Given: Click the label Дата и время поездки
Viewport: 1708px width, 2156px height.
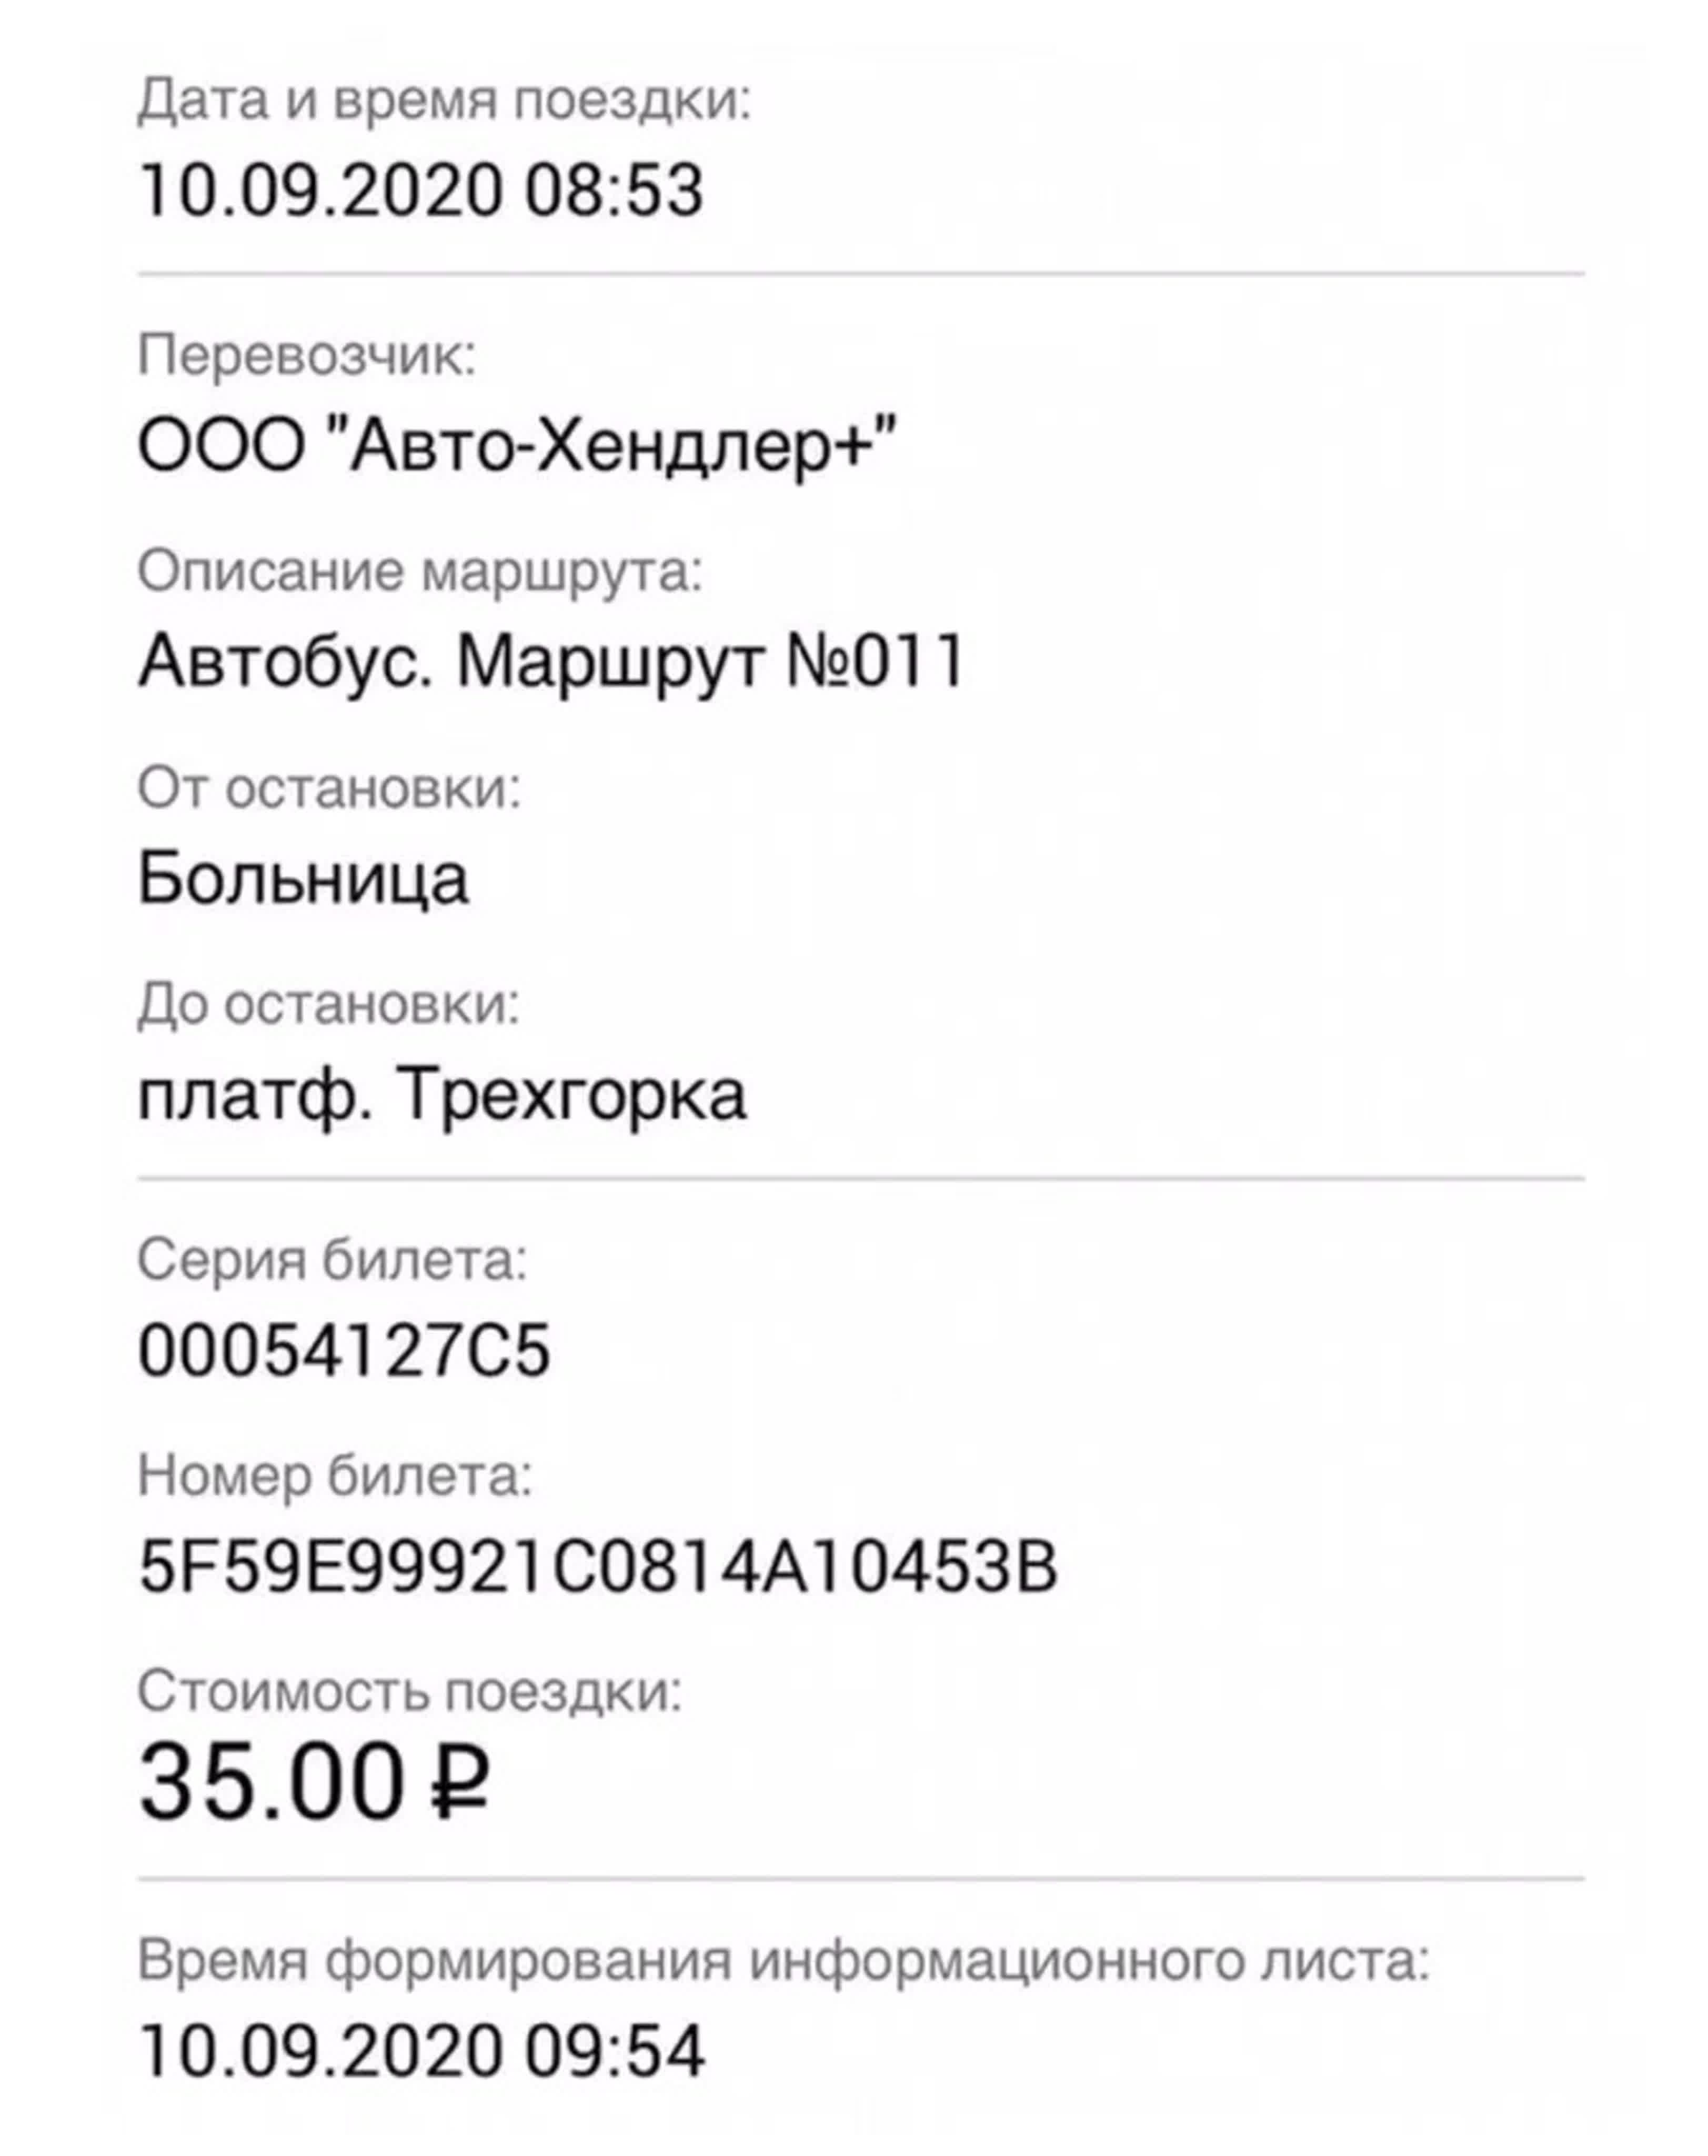Looking at the screenshot, I should 444,102.
